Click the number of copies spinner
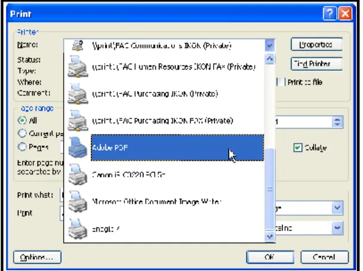Viewport: 363px width, 271px height. click(337, 122)
